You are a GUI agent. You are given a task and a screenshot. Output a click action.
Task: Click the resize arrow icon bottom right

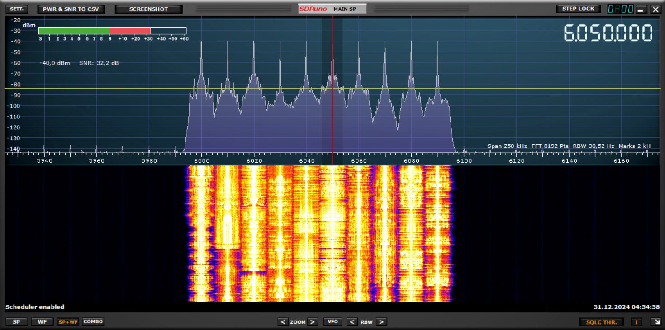pyautogui.click(x=655, y=322)
